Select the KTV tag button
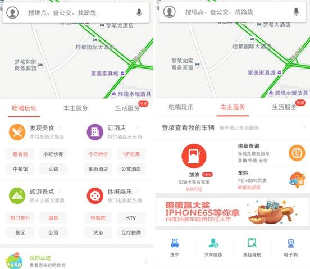 (x=131, y=218)
